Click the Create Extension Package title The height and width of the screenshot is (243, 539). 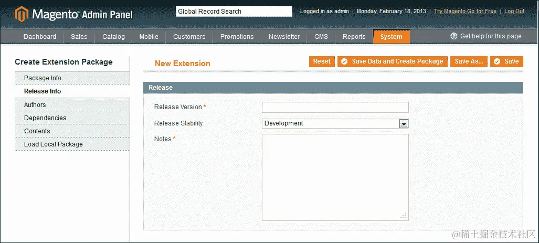(x=64, y=62)
